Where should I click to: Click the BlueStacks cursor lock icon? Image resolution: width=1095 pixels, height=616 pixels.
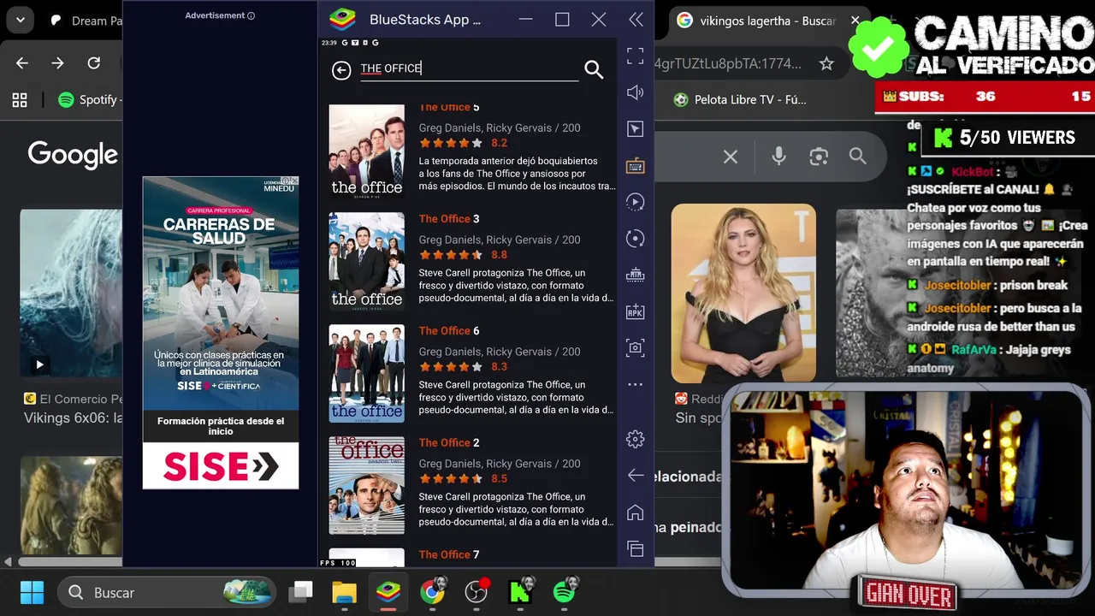(x=635, y=129)
